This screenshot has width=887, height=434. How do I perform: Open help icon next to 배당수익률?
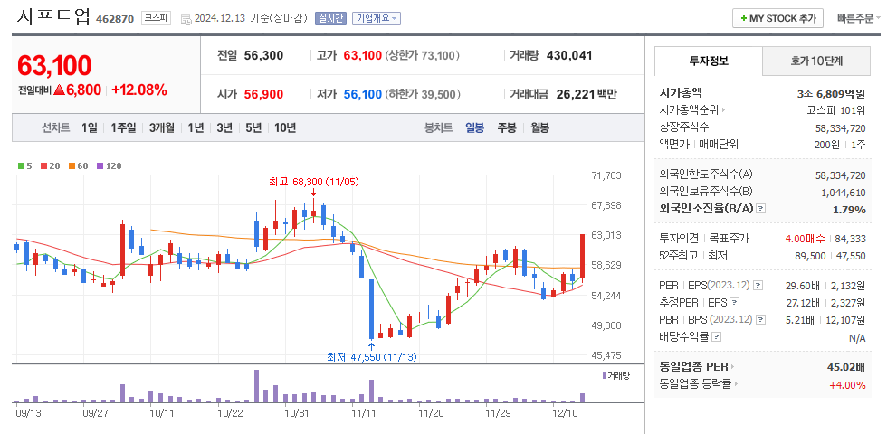tap(717, 337)
